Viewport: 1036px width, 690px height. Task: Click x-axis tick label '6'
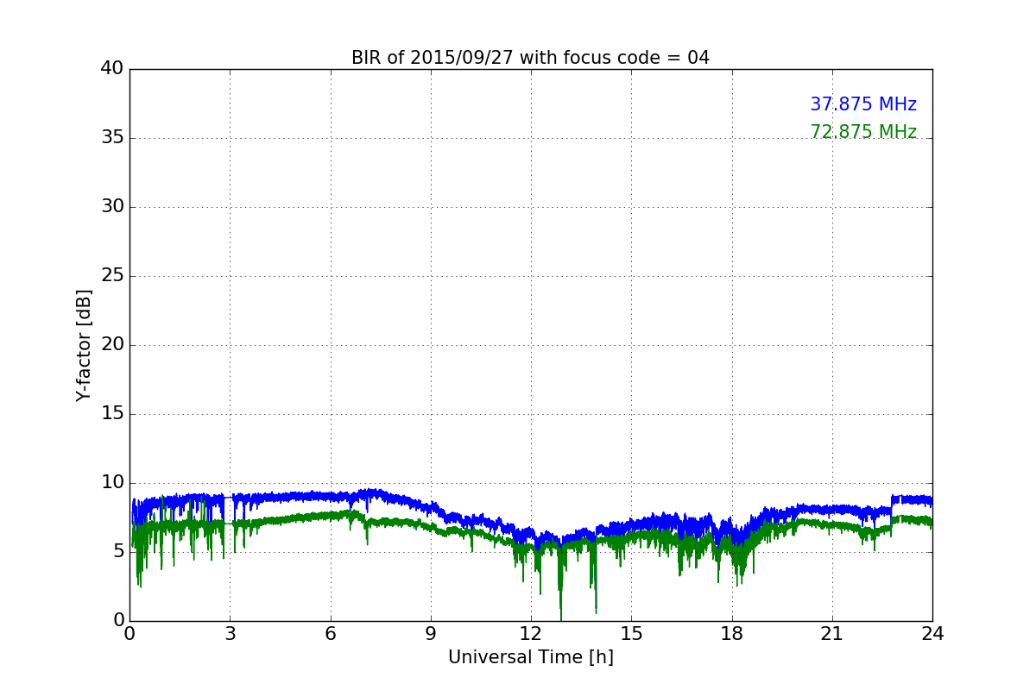(330, 634)
